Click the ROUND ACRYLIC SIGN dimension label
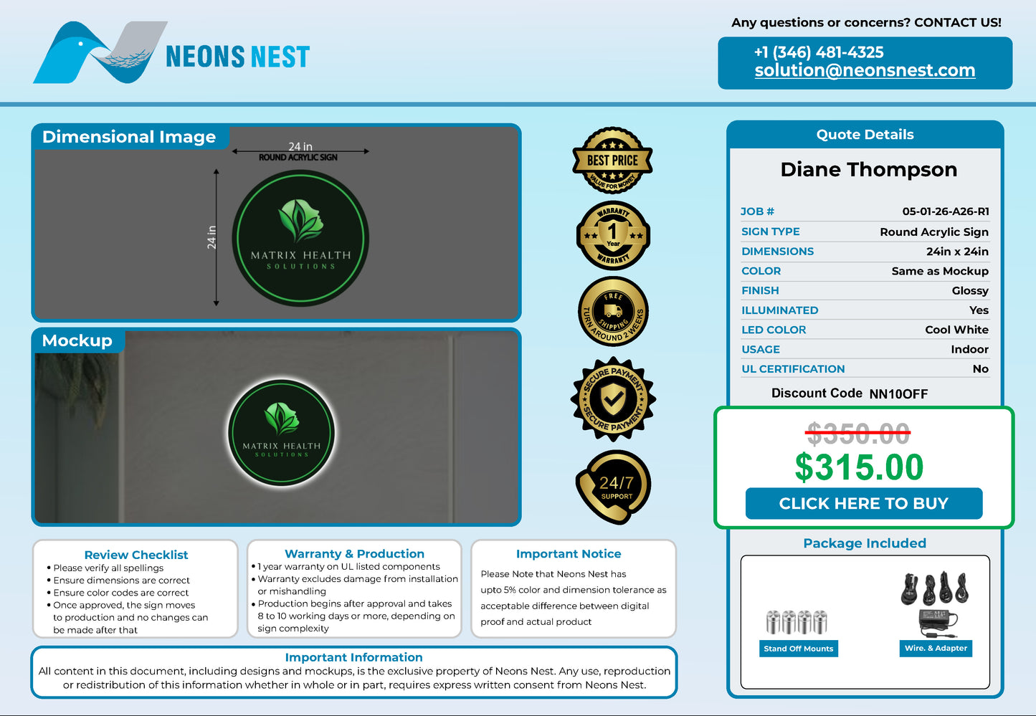This screenshot has width=1036, height=716. pyautogui.click(x=298, y=158)
